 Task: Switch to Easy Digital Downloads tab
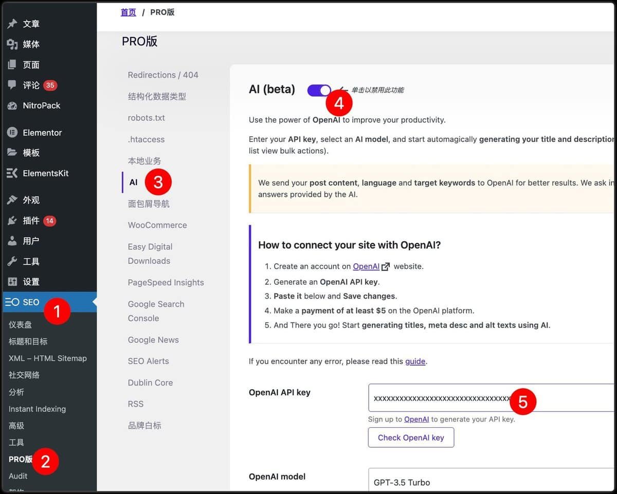[150, 254]
